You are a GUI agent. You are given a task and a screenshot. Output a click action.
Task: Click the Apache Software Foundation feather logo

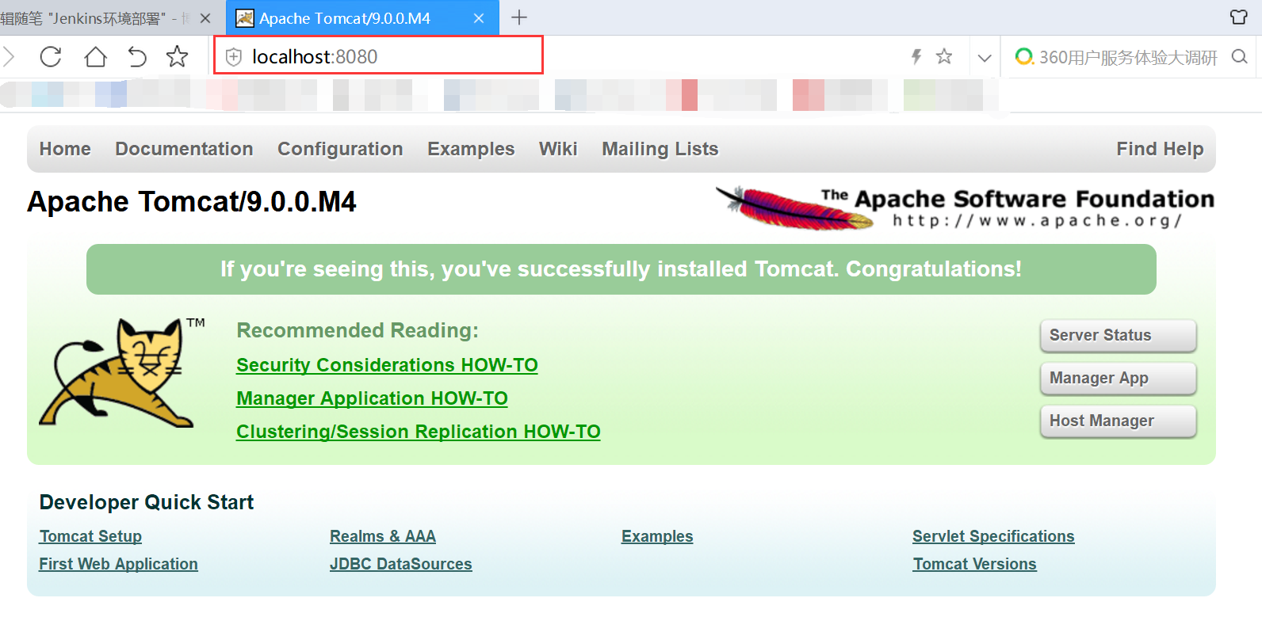point(965,208)
